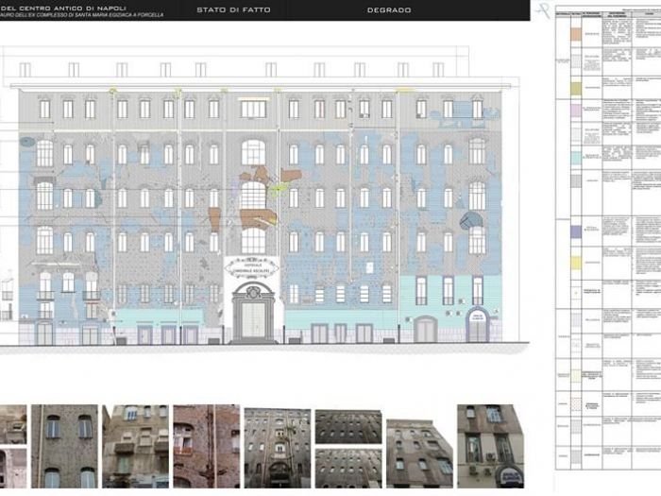Screen dimensions: 661x496
Task: Pick the cyan swatch in the legend
Action: [574, 158]
